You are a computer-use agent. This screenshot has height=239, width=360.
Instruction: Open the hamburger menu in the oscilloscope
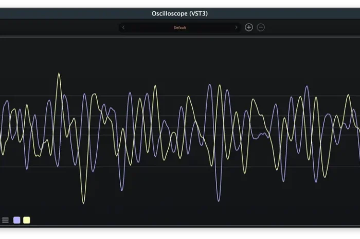(x=5, y=220)
